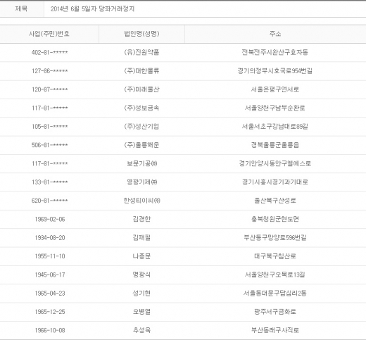Select number cell '506-81-*****'
The width and height of the screenshot is (366, 340).
click(50, 145)
